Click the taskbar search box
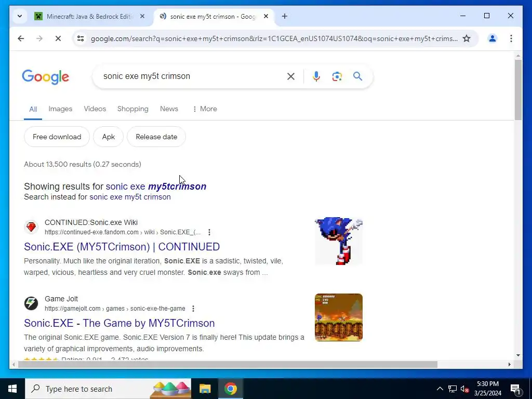Screen dimensions: 532x399 (x=108, y=389)
